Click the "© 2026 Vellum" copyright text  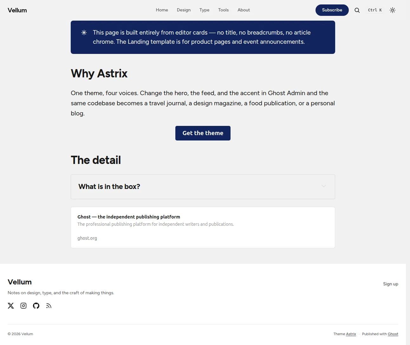(20, 334)
